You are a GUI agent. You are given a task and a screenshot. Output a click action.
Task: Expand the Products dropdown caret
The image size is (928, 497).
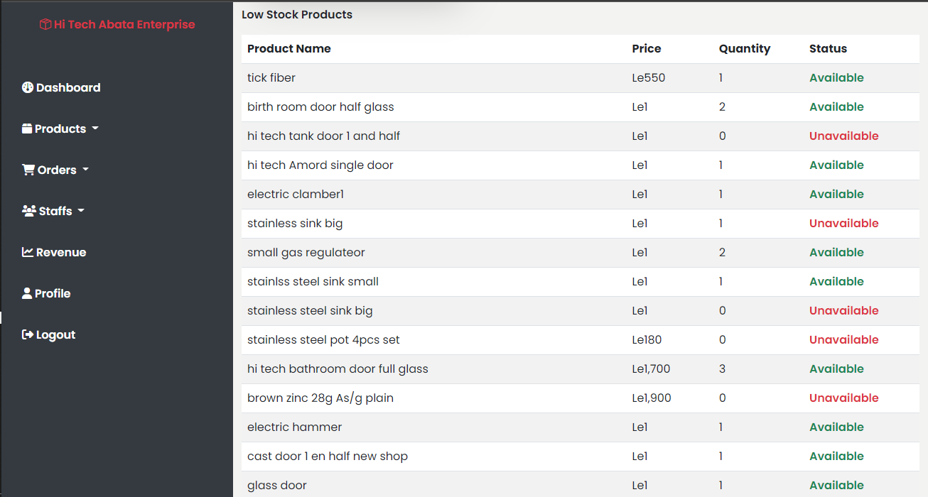[x=95, y=129]
